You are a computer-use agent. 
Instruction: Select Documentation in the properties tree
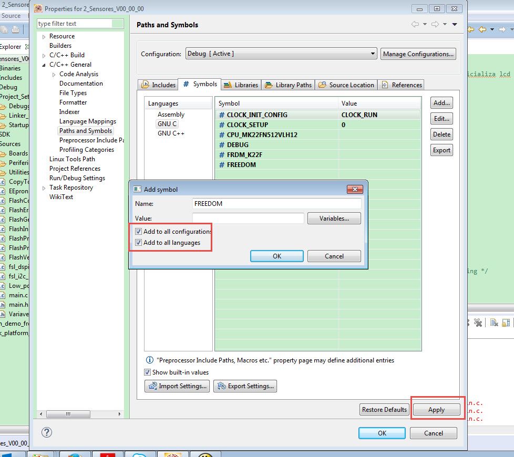tap(81, 84)
